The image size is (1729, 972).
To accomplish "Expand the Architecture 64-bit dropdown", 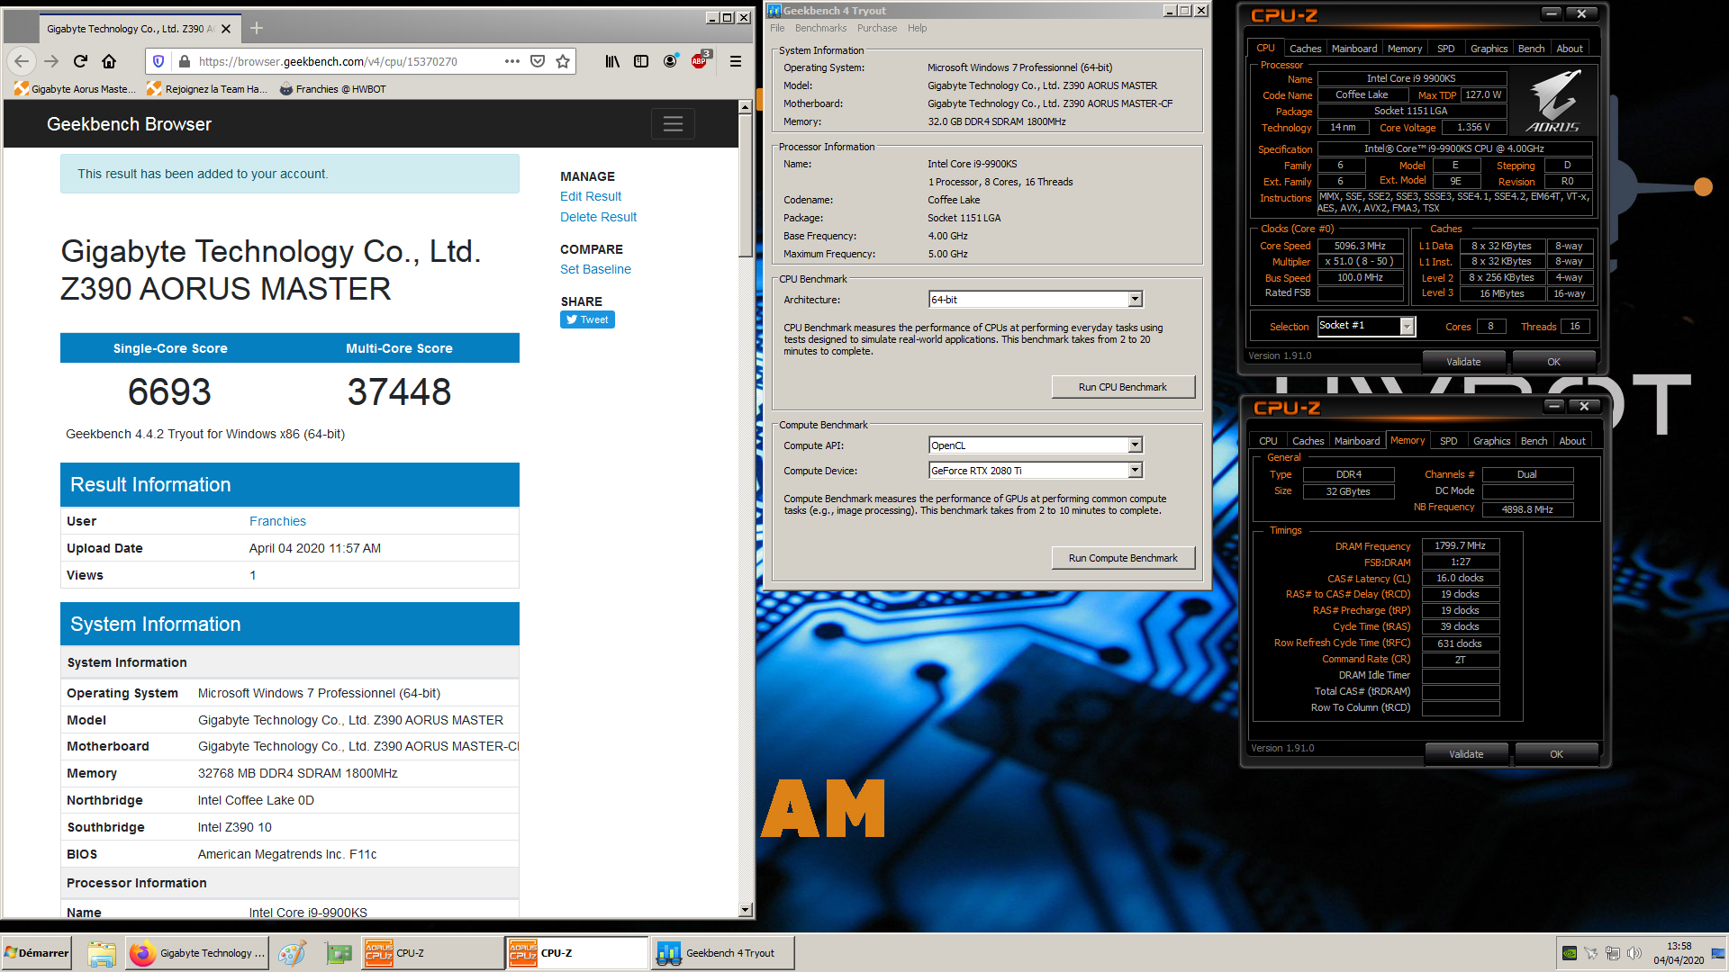I will (1135, 299).
